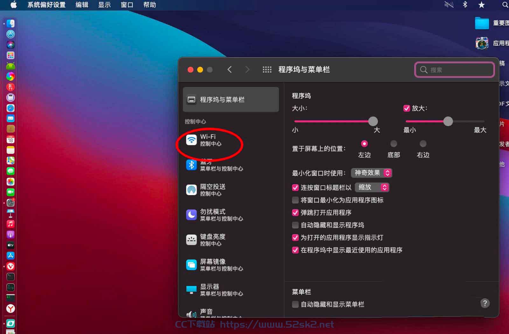Open the 窗口 menu
The width and height of the screenshot is (509, 334).
127,5
